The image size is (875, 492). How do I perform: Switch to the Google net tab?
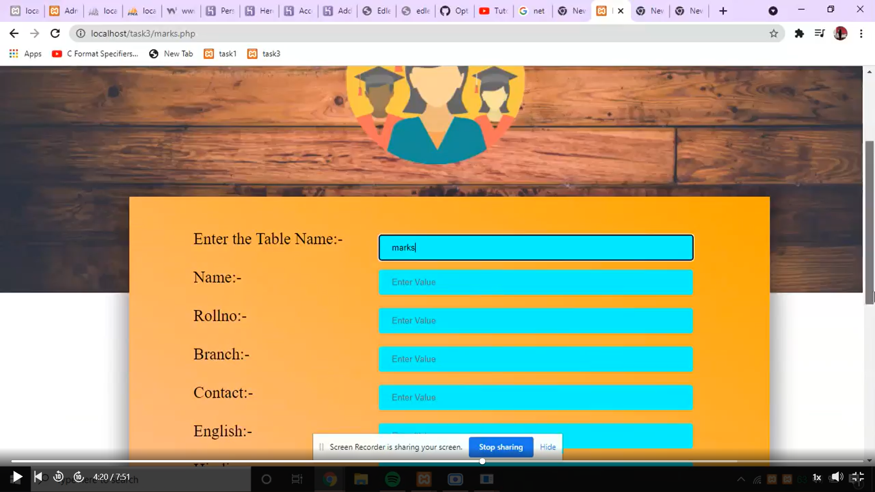[532, 10]
